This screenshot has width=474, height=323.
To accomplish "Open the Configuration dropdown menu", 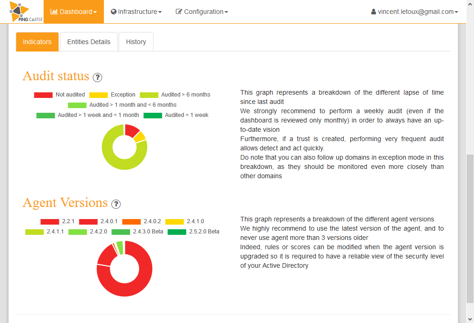I will pyautogui.click(x=202, y=12).
